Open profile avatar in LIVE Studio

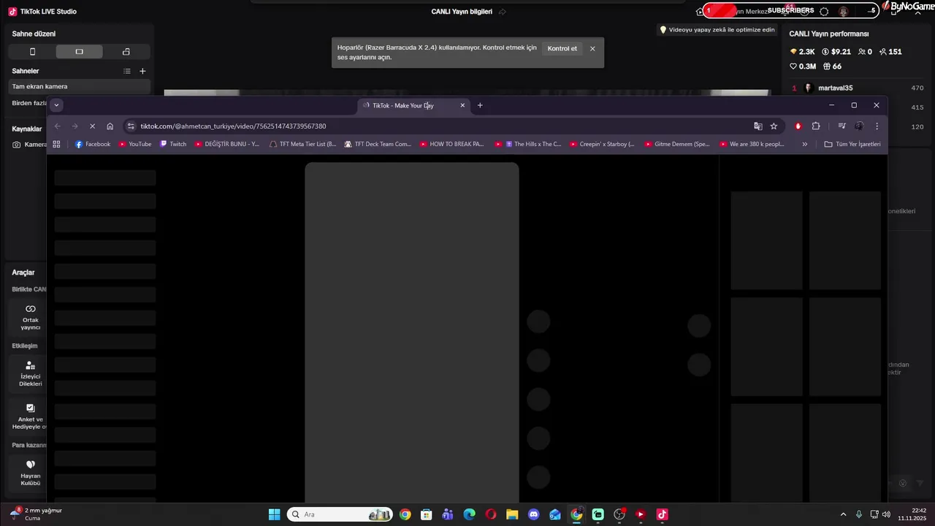click(x=844, y=11)
